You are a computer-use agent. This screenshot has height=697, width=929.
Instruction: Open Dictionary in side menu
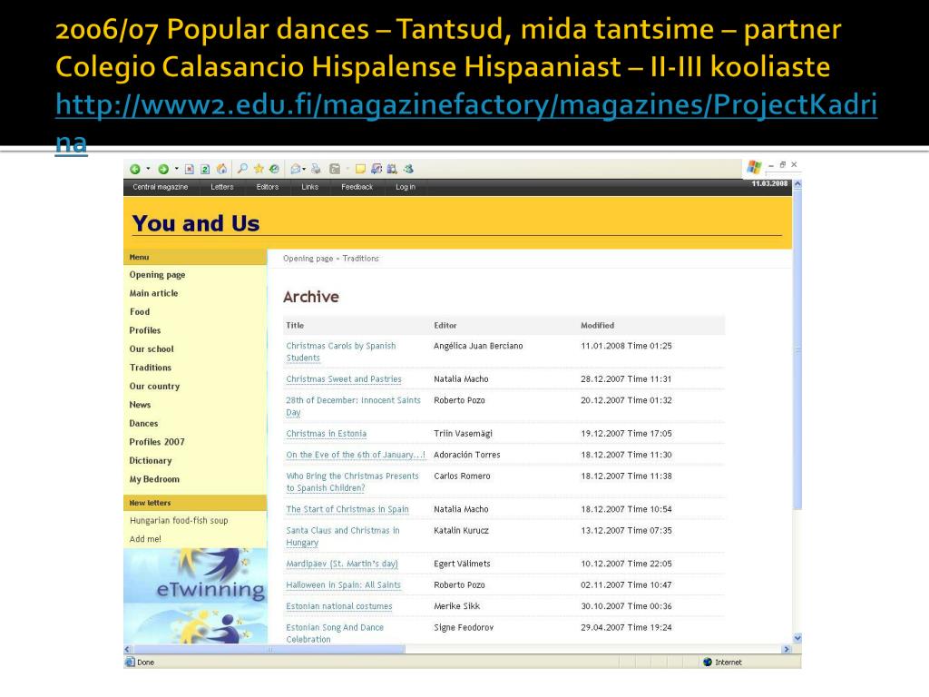(x=151, y=460)
